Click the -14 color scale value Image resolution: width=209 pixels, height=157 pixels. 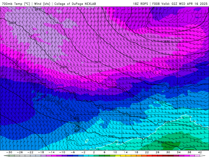[x=51, y=152]
